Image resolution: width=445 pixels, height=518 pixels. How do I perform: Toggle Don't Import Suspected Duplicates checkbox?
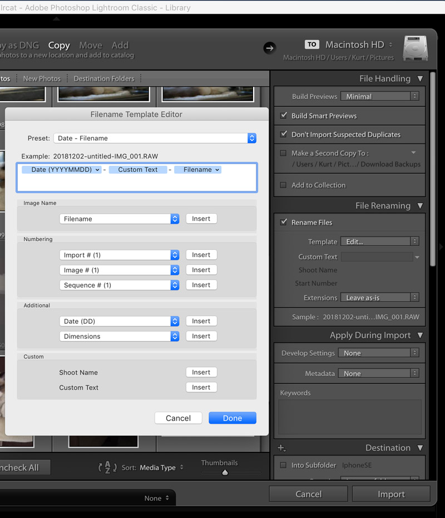(284, 134)
